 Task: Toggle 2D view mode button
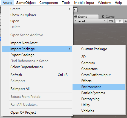(111, 21)
